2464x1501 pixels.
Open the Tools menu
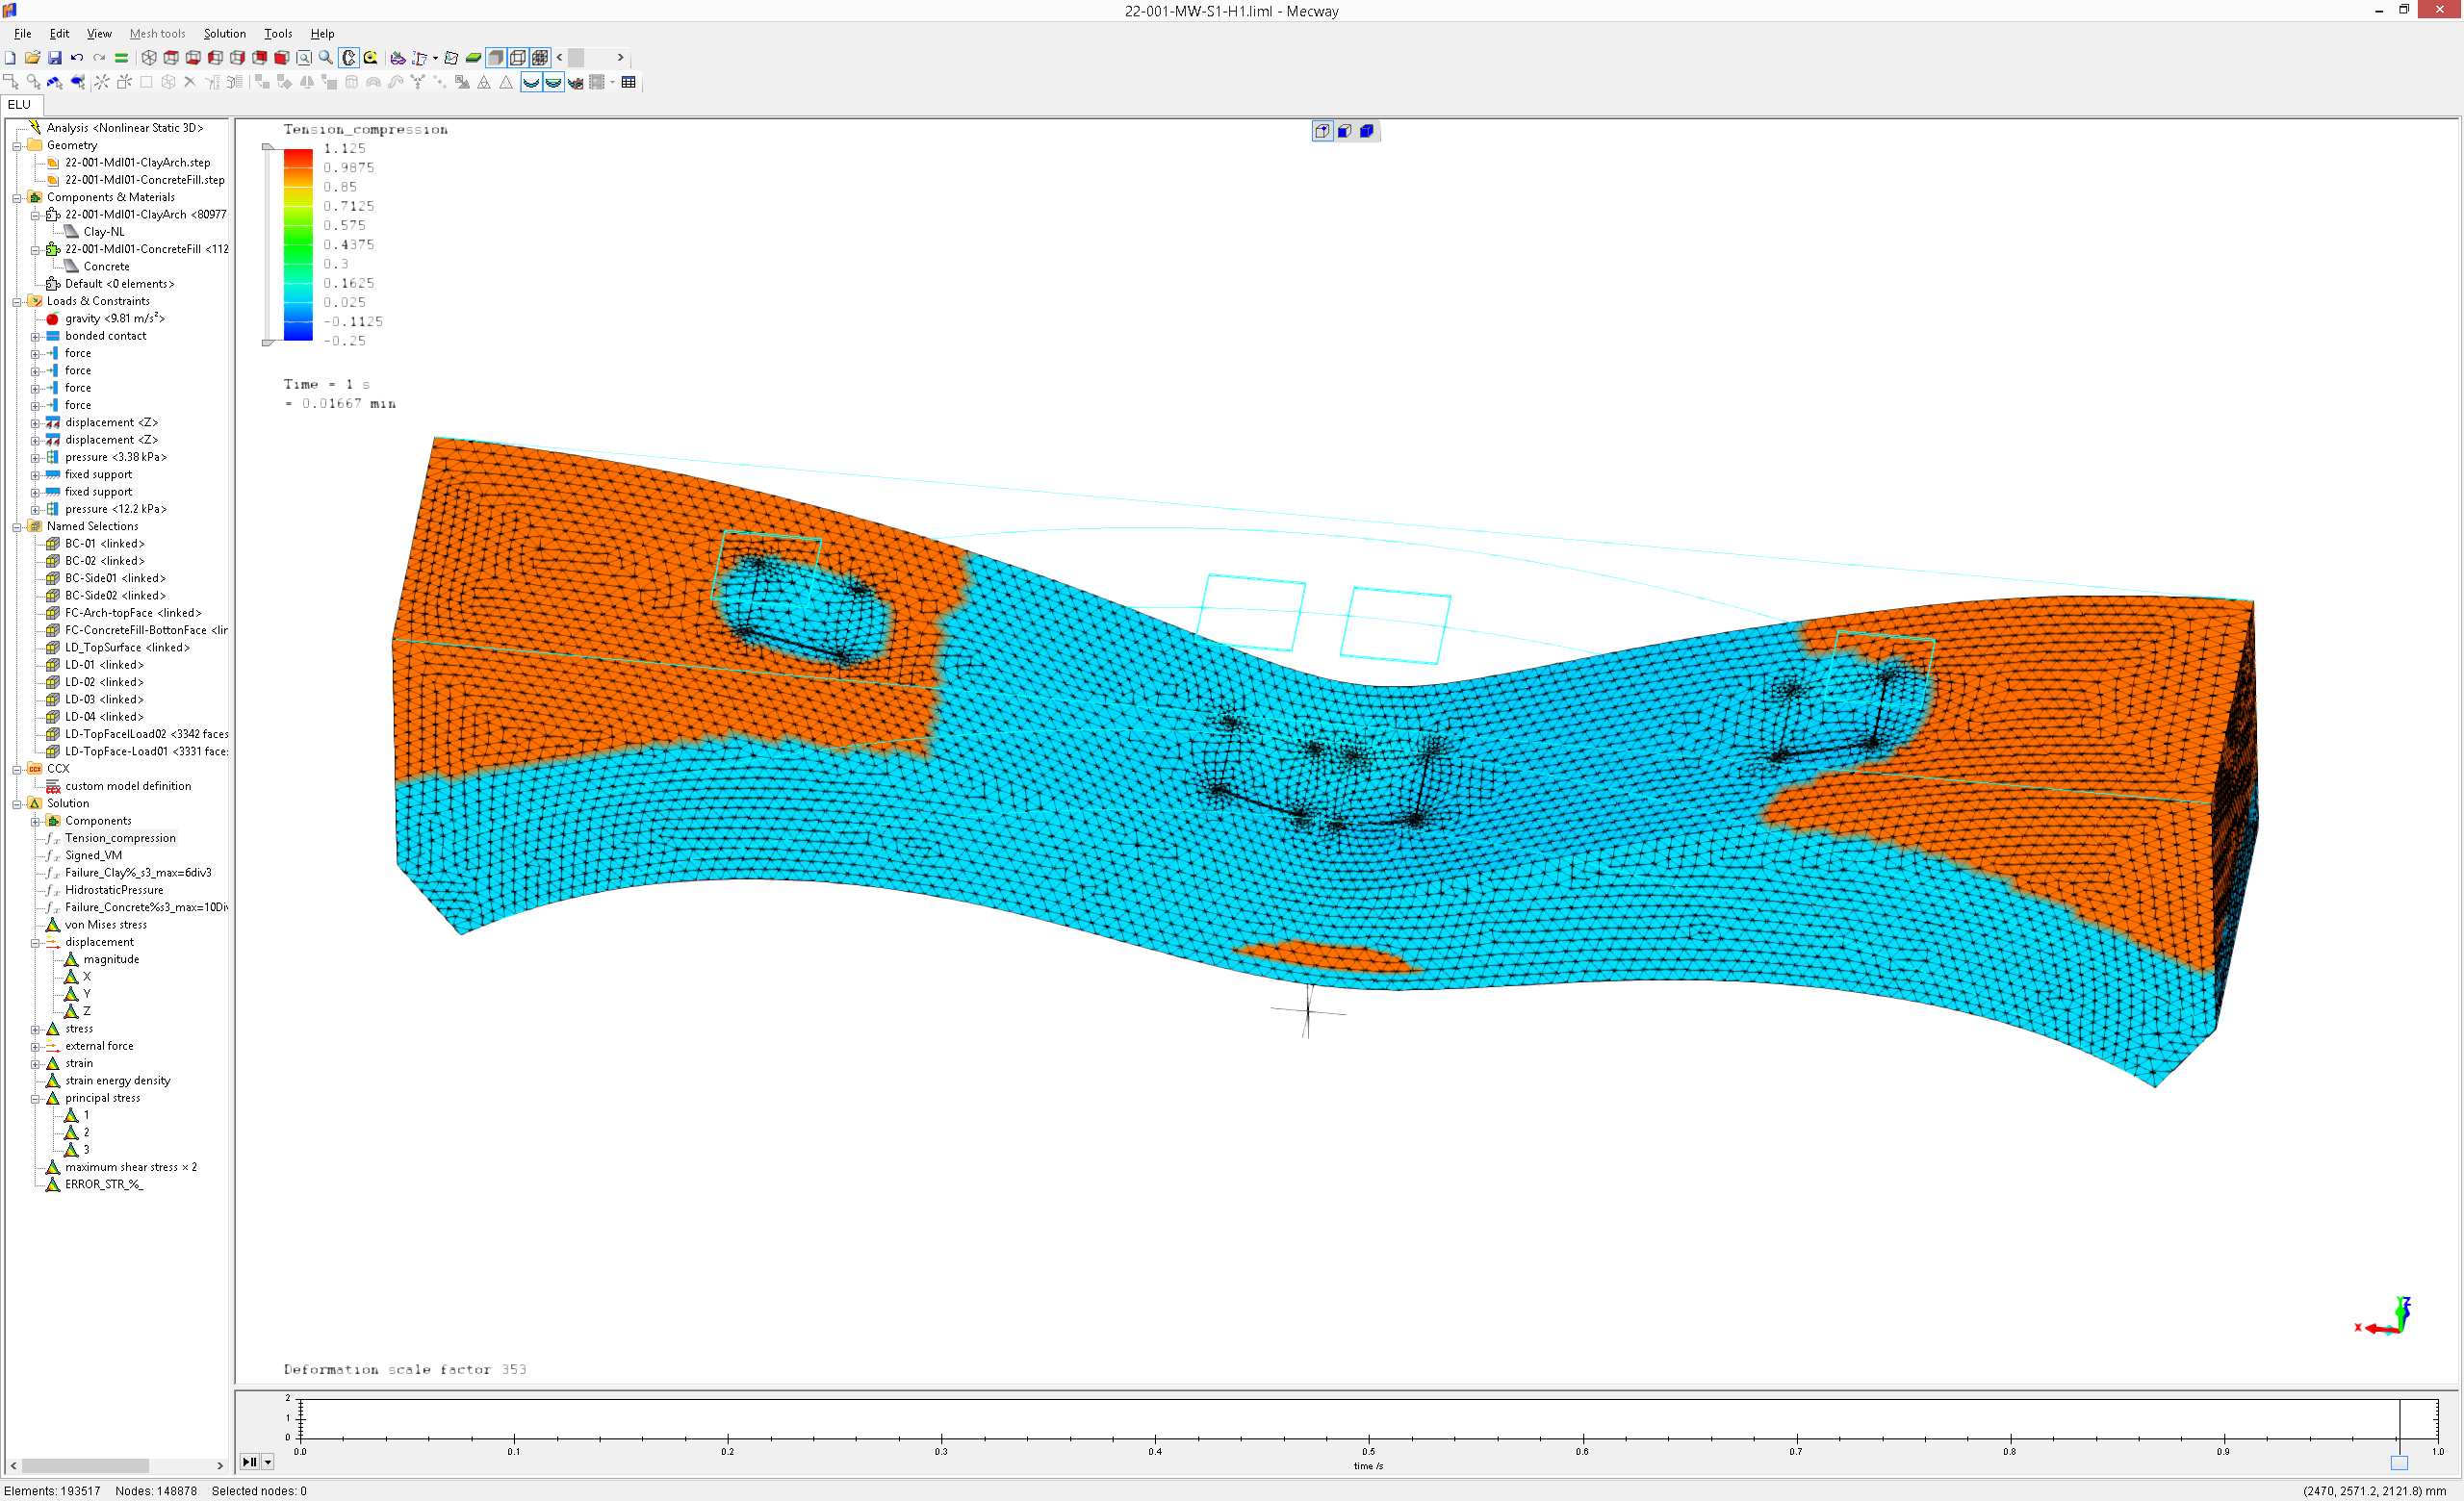278,34
